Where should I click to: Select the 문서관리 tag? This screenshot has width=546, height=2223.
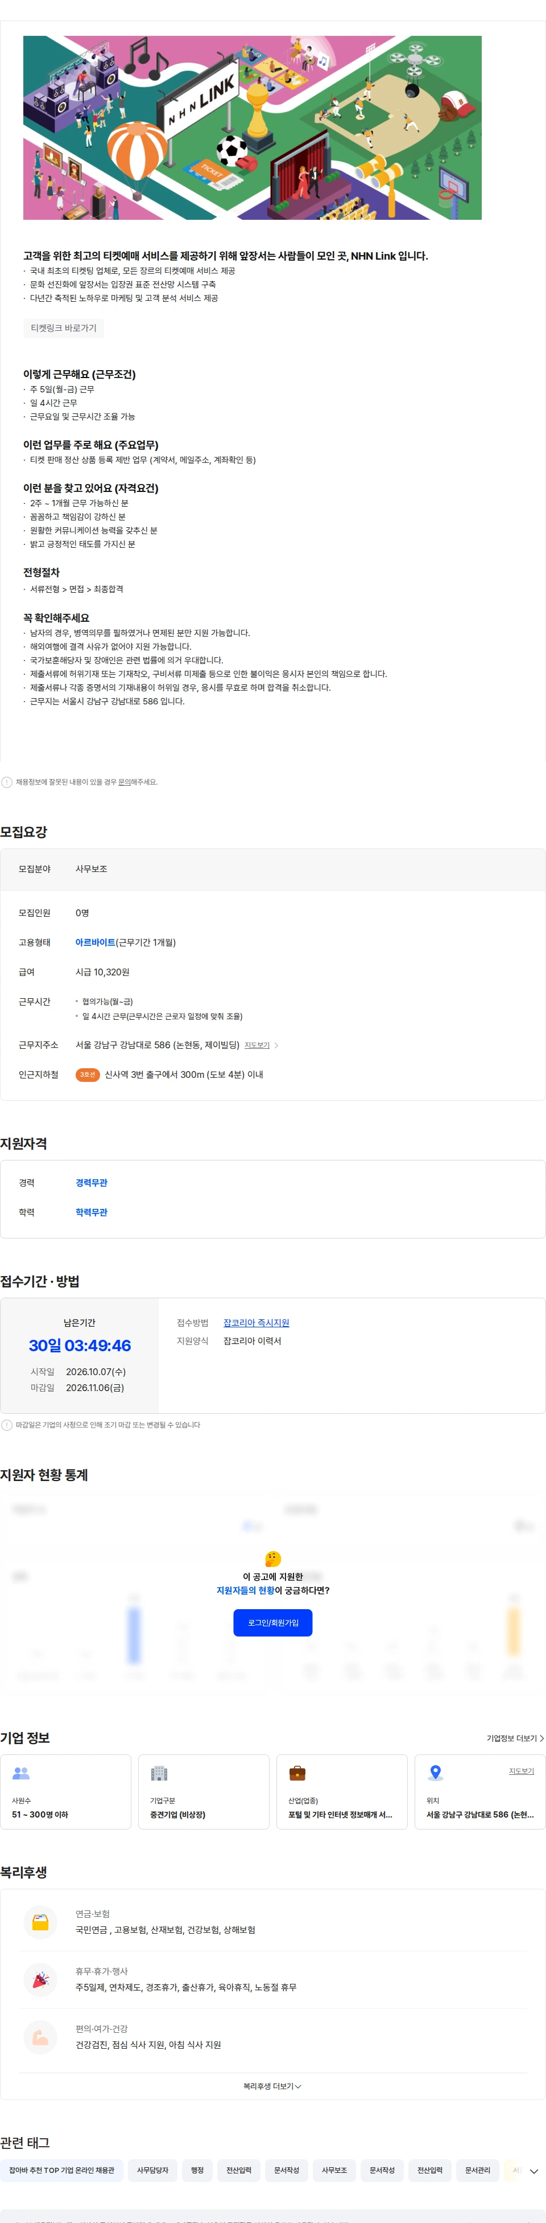[x=477, y=2169]
